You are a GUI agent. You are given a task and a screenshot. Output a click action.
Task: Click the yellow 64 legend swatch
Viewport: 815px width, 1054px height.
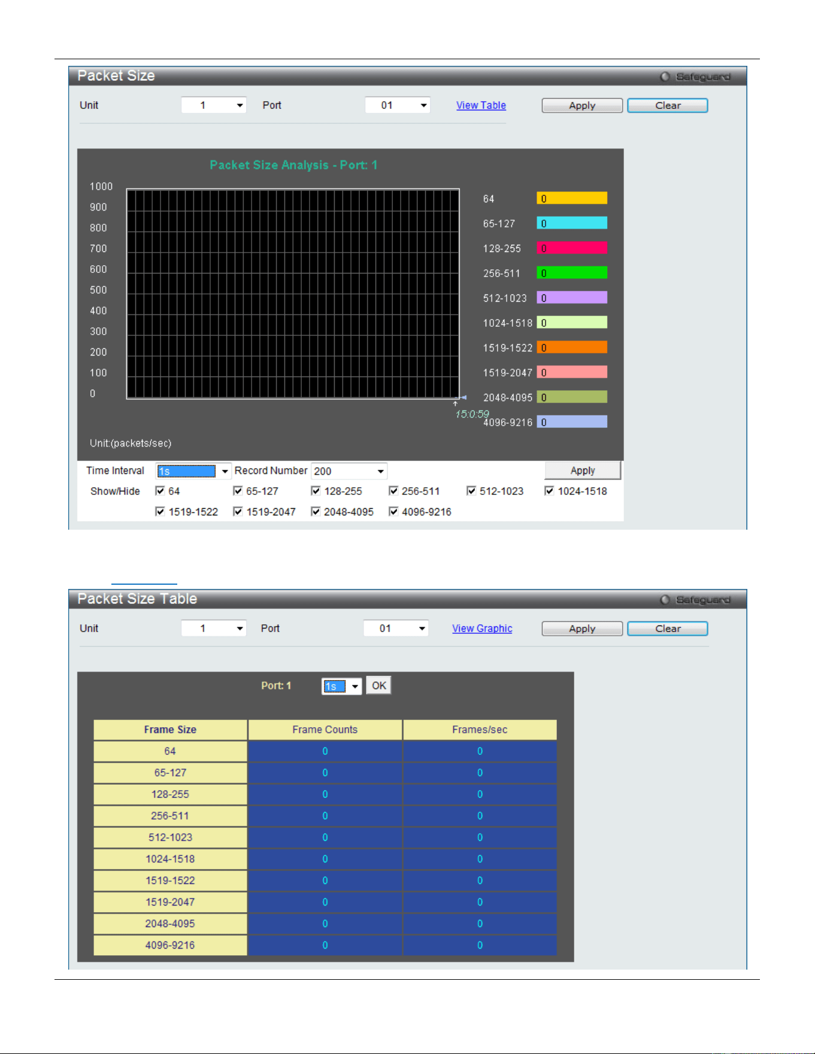572,198
